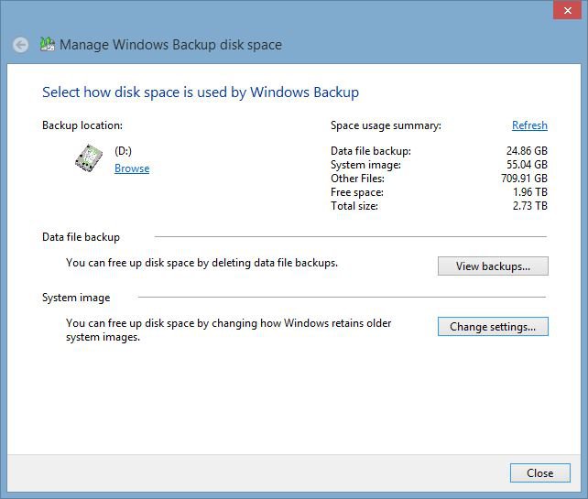Click the 'Free space:' label
This screenshot has height=499, width=588.
point(357,192)
